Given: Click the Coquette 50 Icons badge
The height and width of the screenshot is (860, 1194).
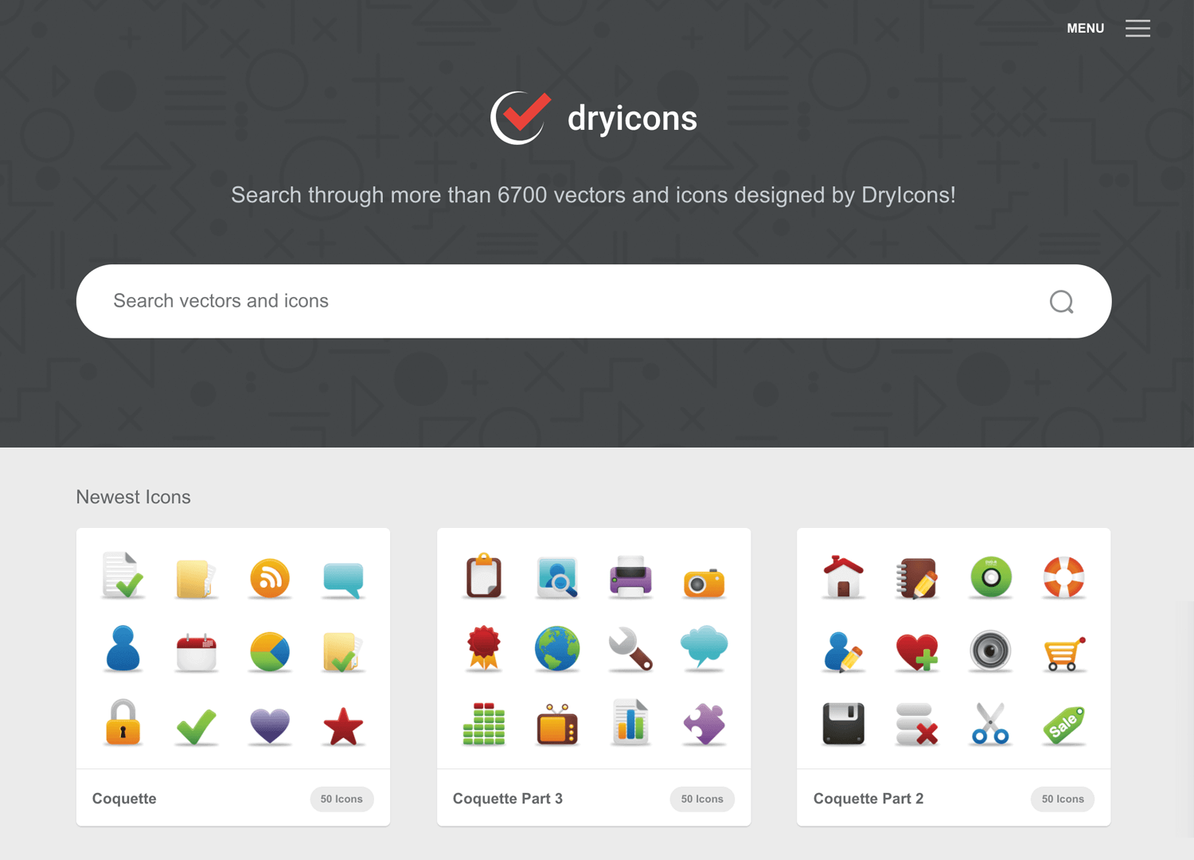Looking at the screenshot, I should pos(341,799).
